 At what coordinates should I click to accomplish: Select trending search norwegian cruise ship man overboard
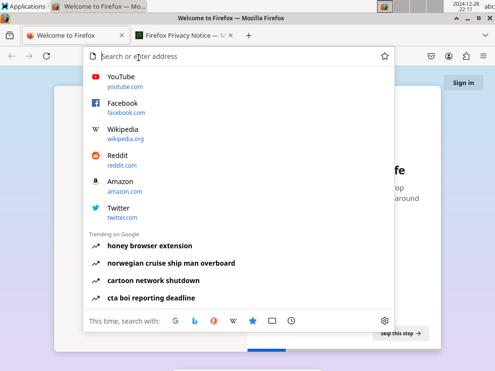(x=239, y=263)
